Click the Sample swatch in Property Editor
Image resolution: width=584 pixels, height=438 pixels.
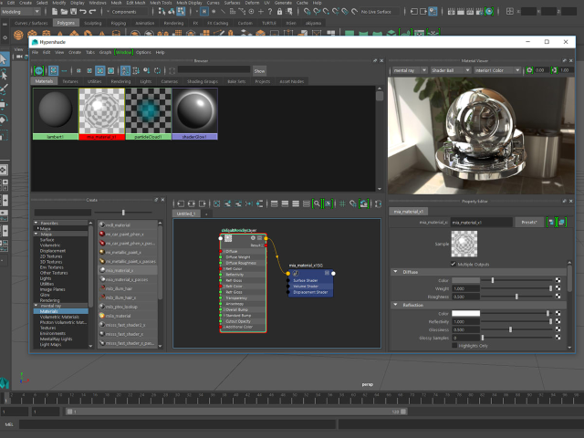tap(464, 244)
